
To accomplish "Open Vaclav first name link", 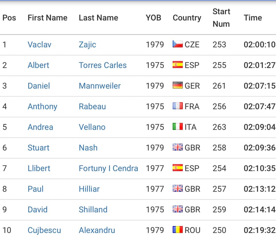I will pos(39,45).
